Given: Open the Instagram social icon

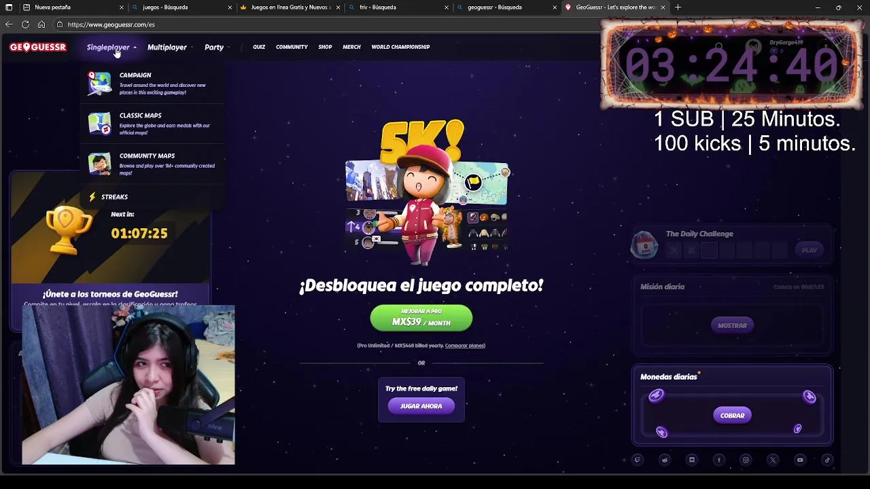Looking at the screenshot, I should [746, 460].
